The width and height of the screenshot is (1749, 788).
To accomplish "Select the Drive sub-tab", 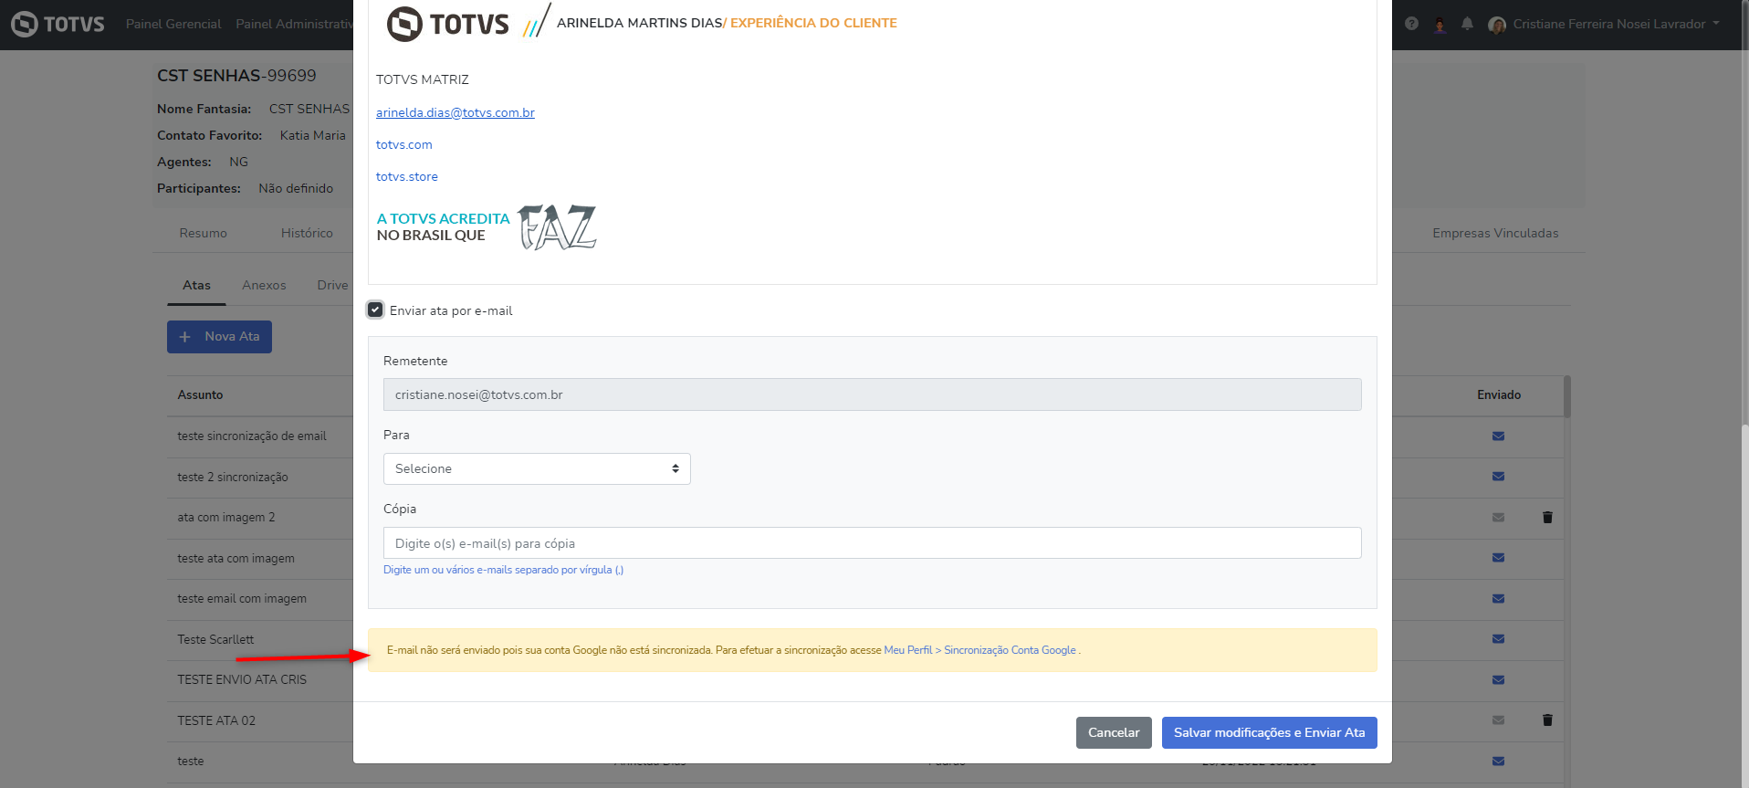I will (x=332, y=285).
